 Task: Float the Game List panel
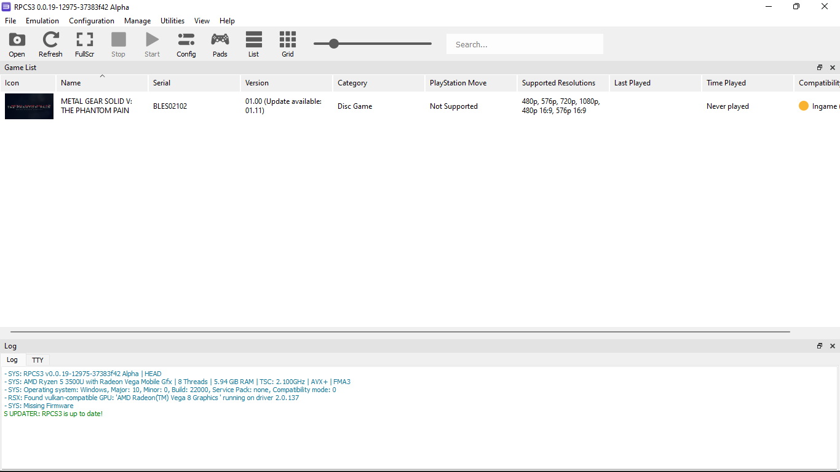click(x=820, y=68)
